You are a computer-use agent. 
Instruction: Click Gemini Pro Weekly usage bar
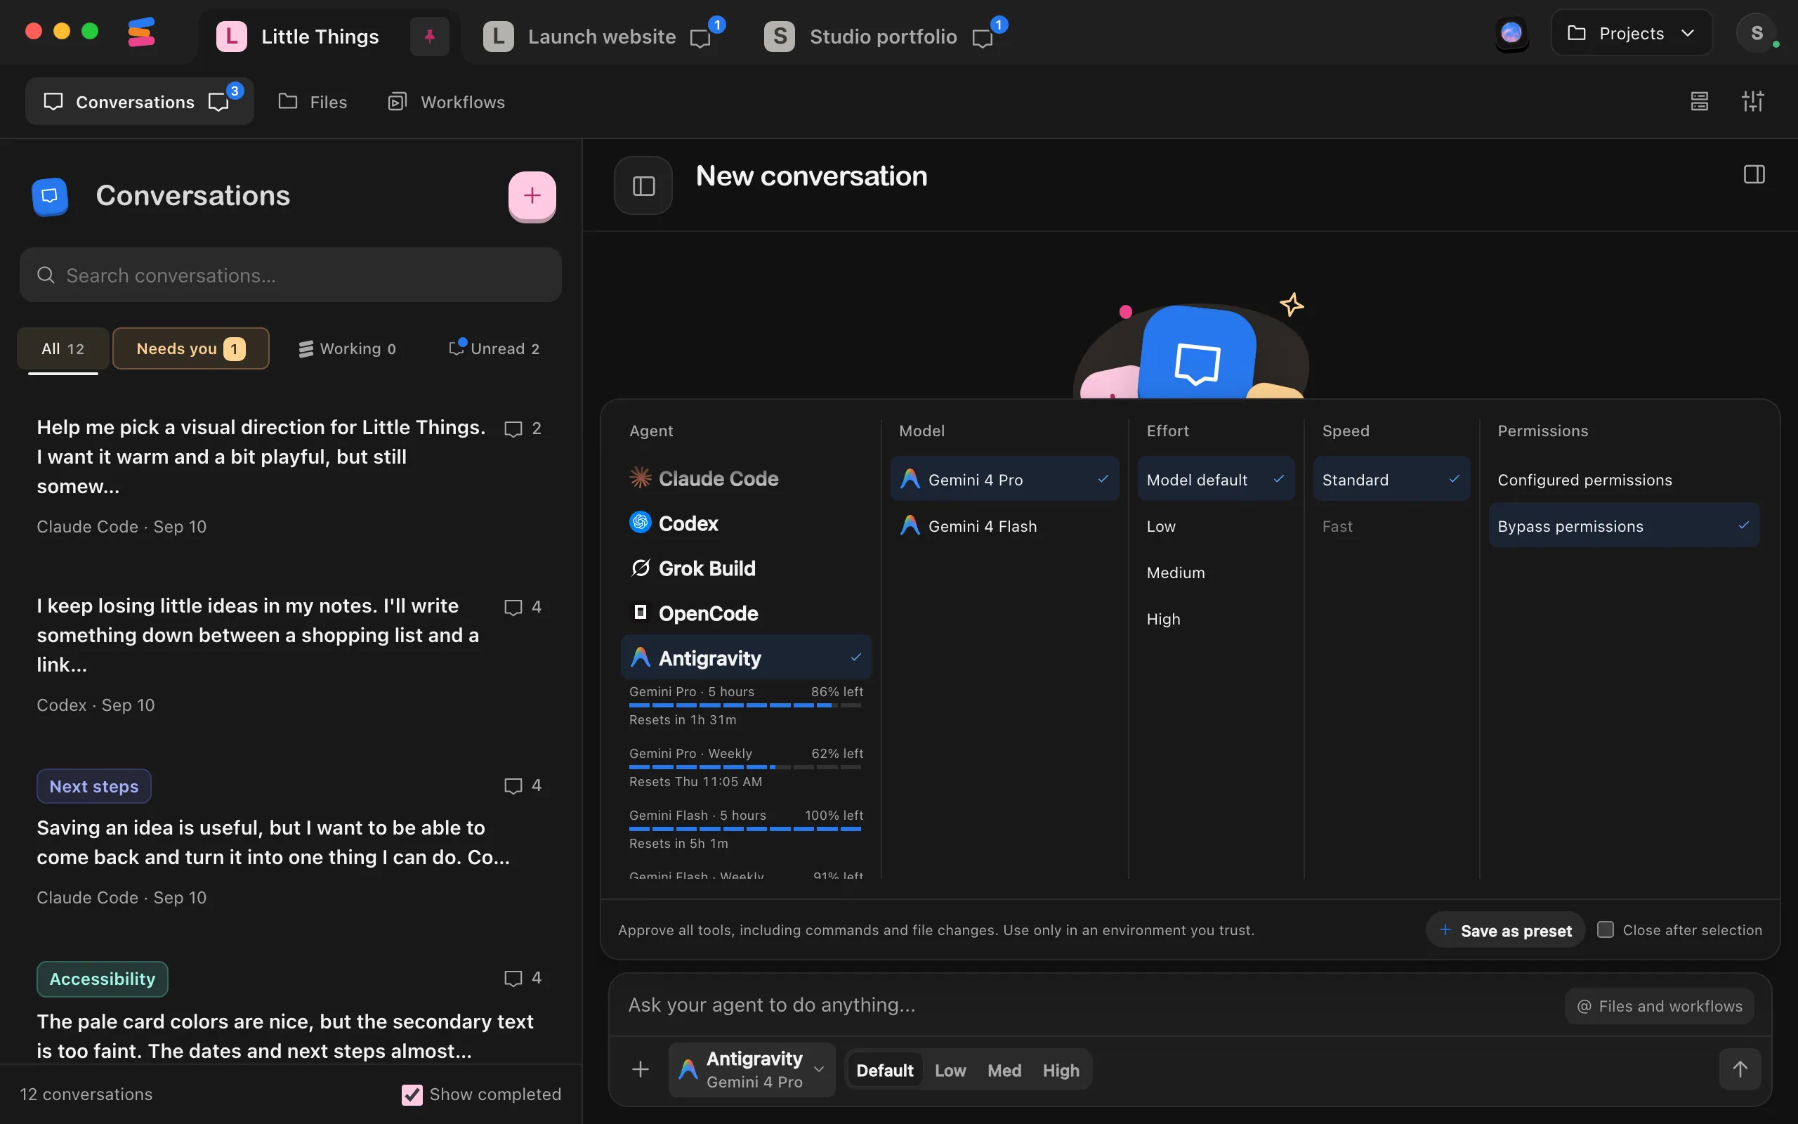(746, 766)
